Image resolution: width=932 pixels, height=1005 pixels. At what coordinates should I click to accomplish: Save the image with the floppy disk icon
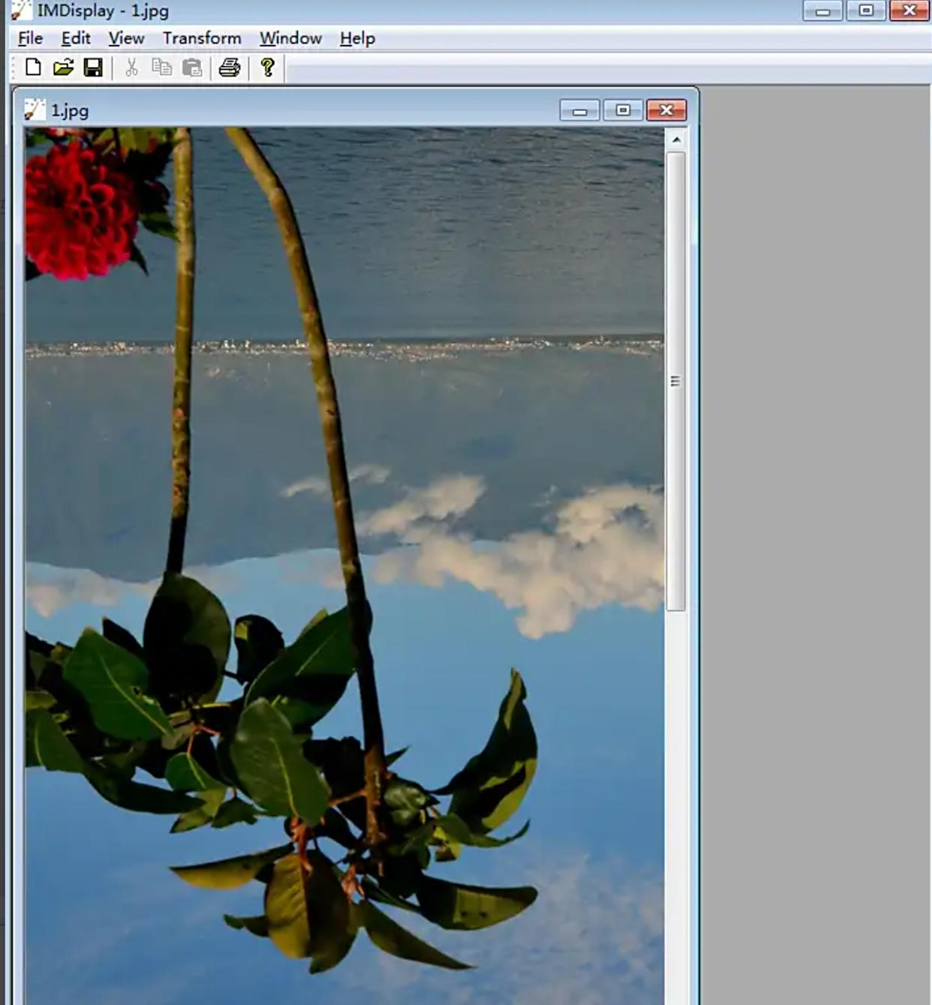pyautogui.click(x=93, y=68)
